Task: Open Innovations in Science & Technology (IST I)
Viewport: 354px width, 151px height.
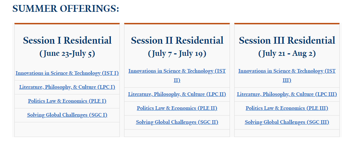Action: pos(67,73)
